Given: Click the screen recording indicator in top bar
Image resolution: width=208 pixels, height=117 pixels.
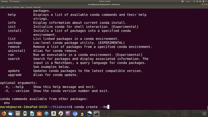Looking at the screenshot, I should (x=183, y=1).
